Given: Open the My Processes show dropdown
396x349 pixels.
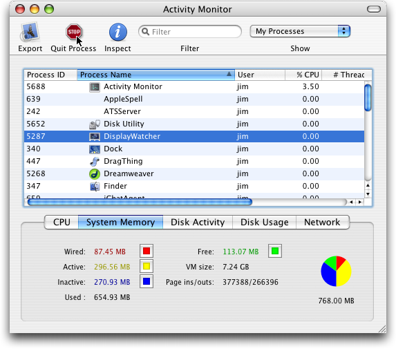Looking at the screenshot, I should (x=300, y=31).
